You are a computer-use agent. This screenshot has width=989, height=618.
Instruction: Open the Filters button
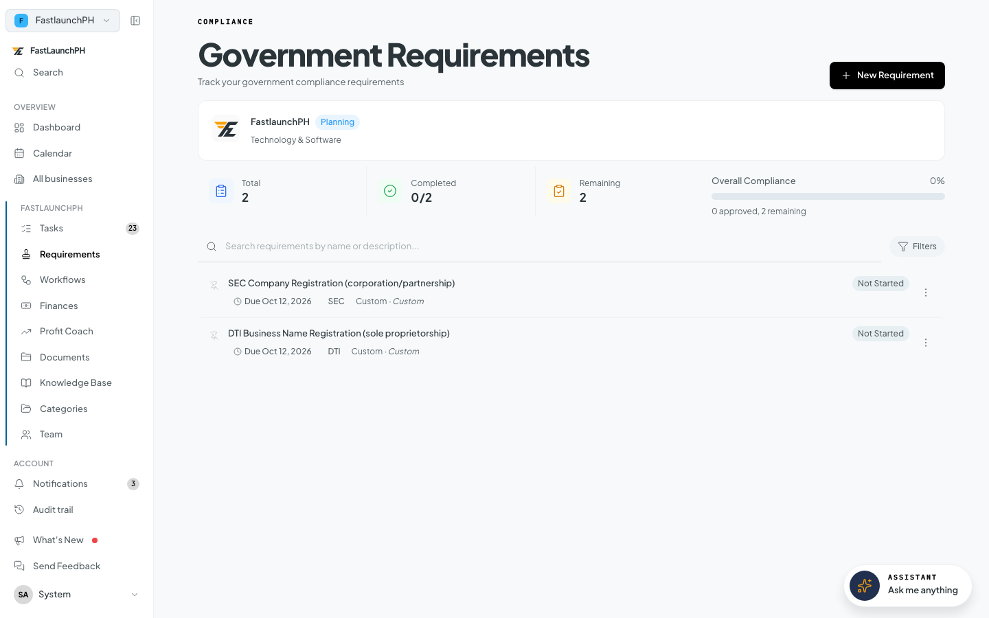point(917,247)
